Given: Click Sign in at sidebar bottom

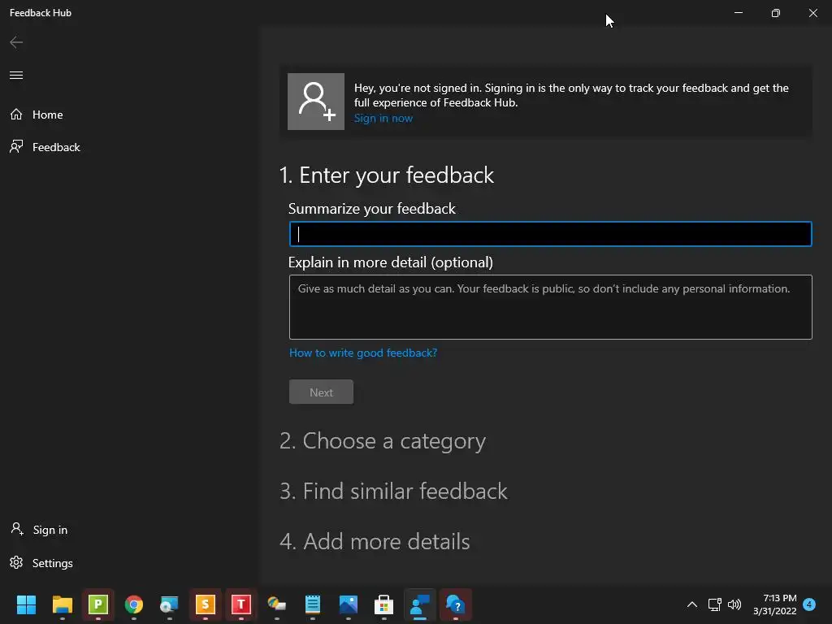Looking at the screenshot, I should click(x=39, y=530).
